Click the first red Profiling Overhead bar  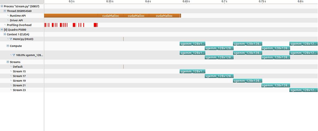coord(45,25)
